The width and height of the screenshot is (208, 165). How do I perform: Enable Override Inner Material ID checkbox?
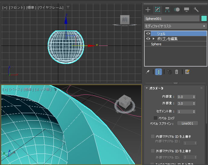[x=153, y=136]
